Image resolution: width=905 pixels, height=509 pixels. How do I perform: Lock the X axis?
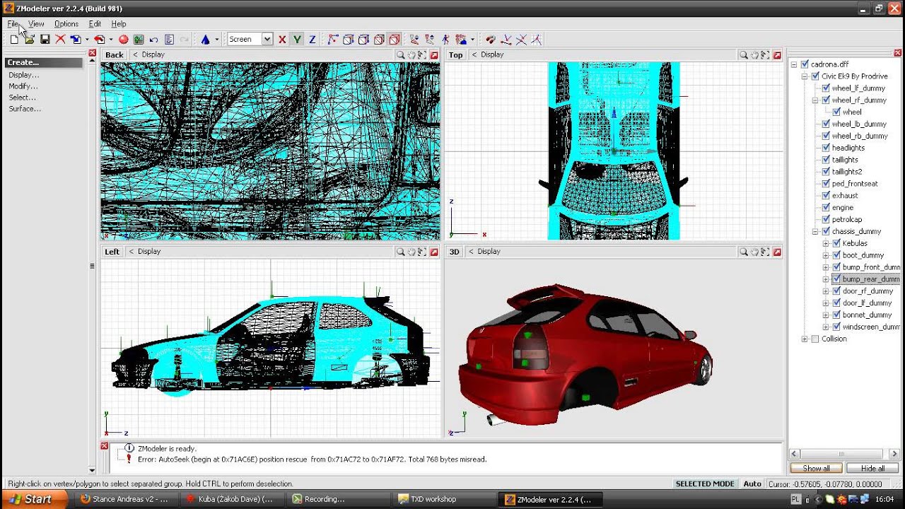click(x=282, y=40)
